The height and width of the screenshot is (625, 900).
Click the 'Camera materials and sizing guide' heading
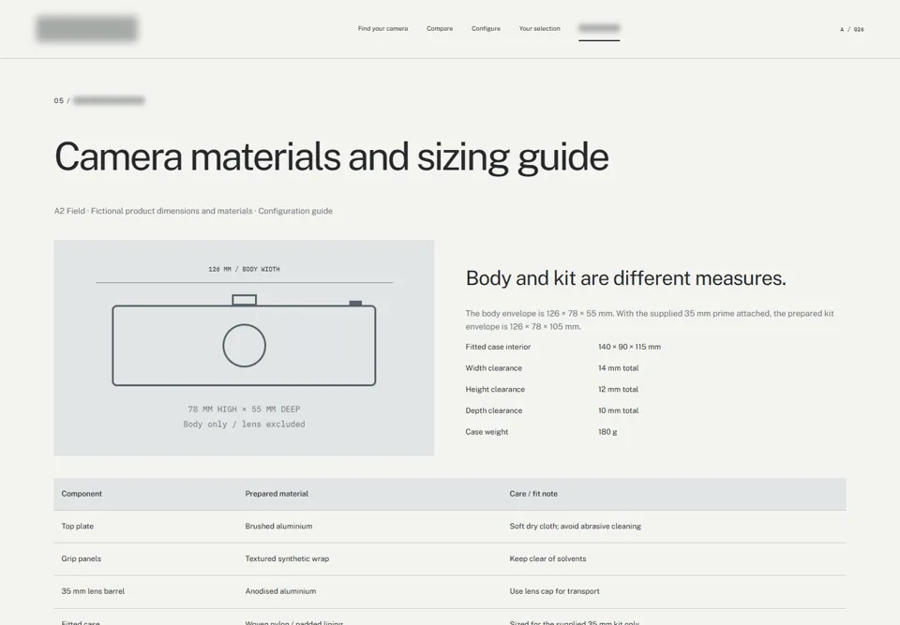[x=331, y=156]
